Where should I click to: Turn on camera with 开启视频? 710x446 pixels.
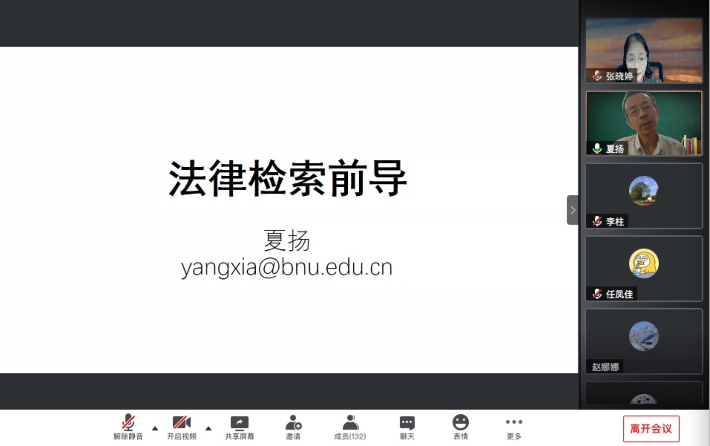(x=182, y=427)
